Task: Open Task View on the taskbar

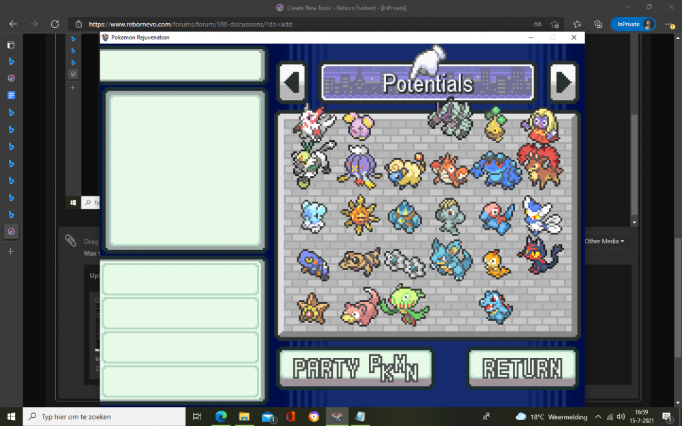Action: click(x=197, y=417)
